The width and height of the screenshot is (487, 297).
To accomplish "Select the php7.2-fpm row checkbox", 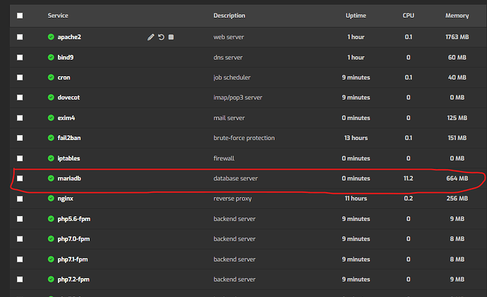I will click(20, 279).
